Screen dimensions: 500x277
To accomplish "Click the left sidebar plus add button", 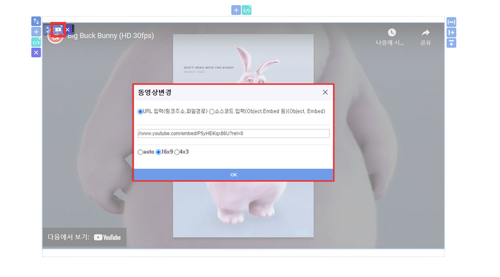I will (36, 31).
